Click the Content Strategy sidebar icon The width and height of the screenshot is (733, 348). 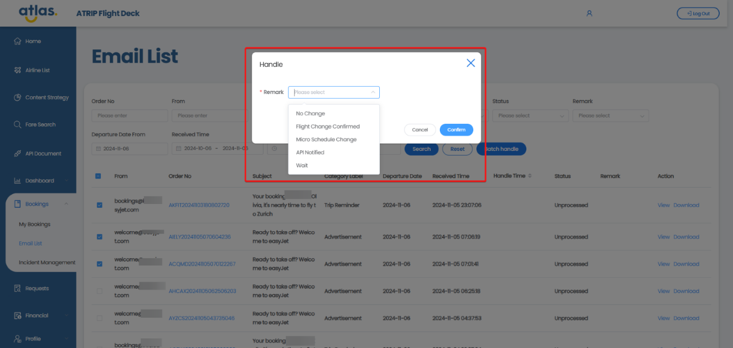click(x=18, y=98)
